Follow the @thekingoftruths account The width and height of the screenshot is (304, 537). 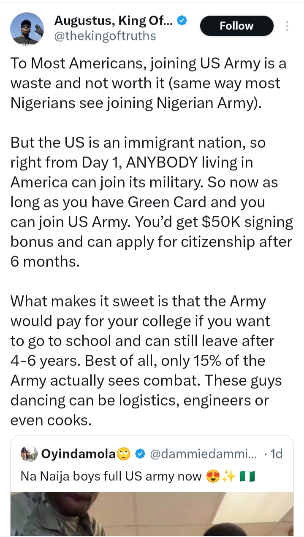click(x=236, y=26)
